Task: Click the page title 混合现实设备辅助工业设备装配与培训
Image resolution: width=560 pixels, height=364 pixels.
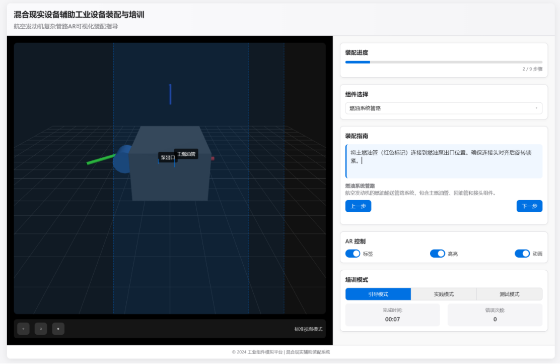Action: click(79, 15)
